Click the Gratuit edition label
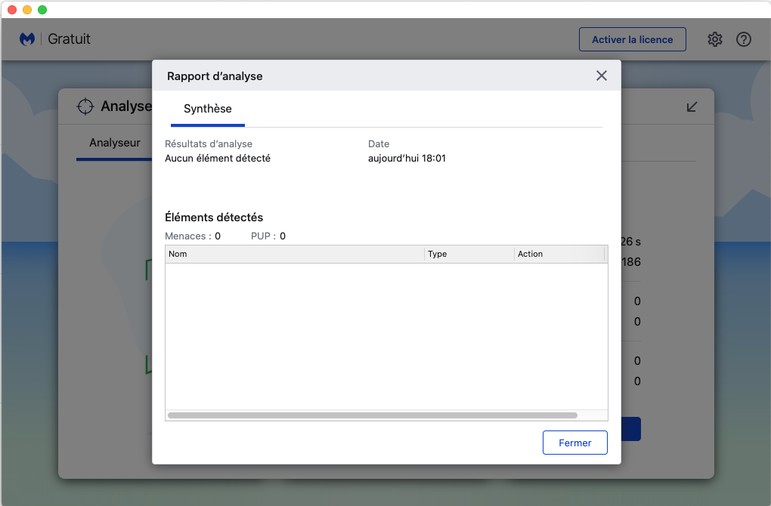This screenshot has width=771, height=506. point(70,39)
